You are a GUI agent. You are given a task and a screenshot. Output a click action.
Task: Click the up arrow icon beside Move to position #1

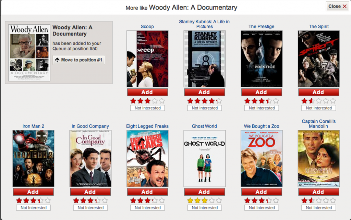(x=57, y=60)
